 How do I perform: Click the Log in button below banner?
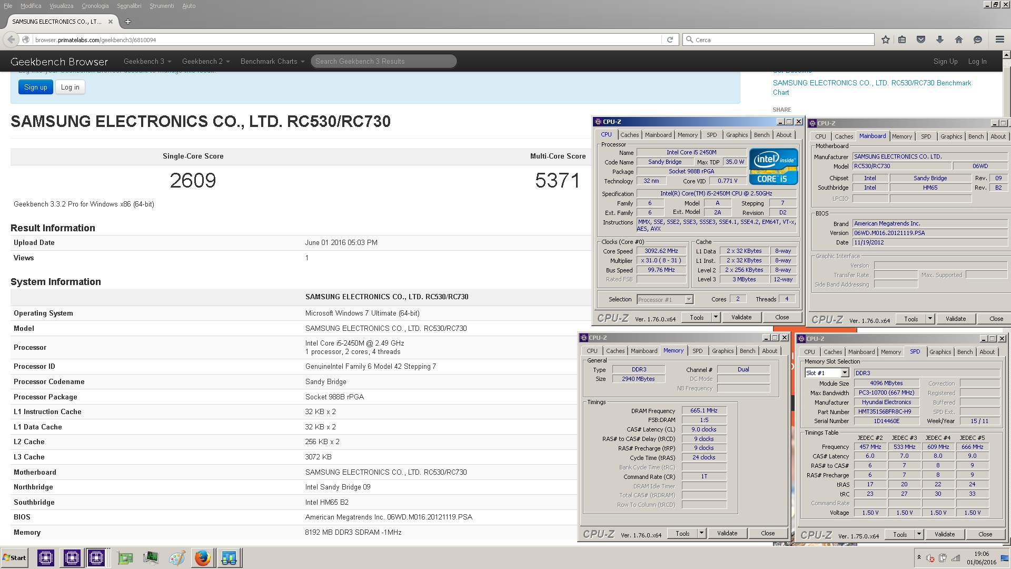(x=70, y=87)
